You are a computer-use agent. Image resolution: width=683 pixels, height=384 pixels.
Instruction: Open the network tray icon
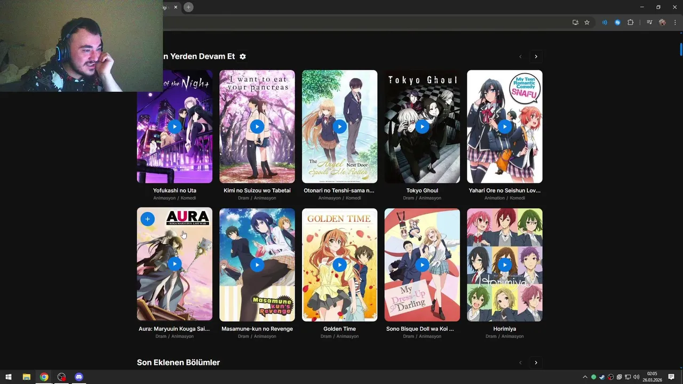(628, 377)
